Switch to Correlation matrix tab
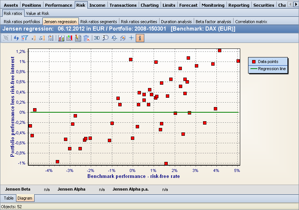299x210 pixels. coord(251,22)
